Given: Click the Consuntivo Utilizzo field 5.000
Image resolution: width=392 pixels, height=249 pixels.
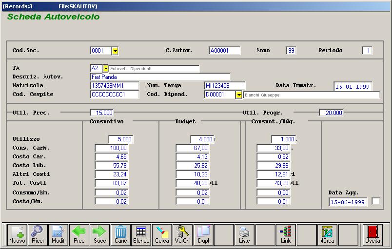Looking at the screenshot, I should coord(121,139).
